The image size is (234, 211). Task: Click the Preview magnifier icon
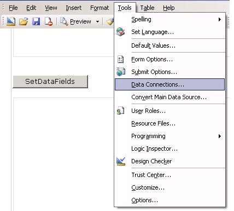click(64, 21)
